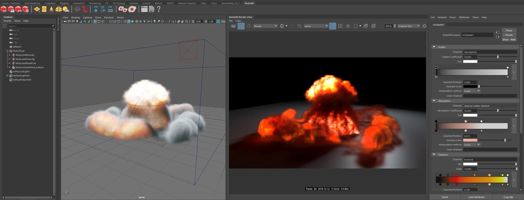Collapse the Absorption section
This screenshot has width=524, height=200.
click(434, 101)
